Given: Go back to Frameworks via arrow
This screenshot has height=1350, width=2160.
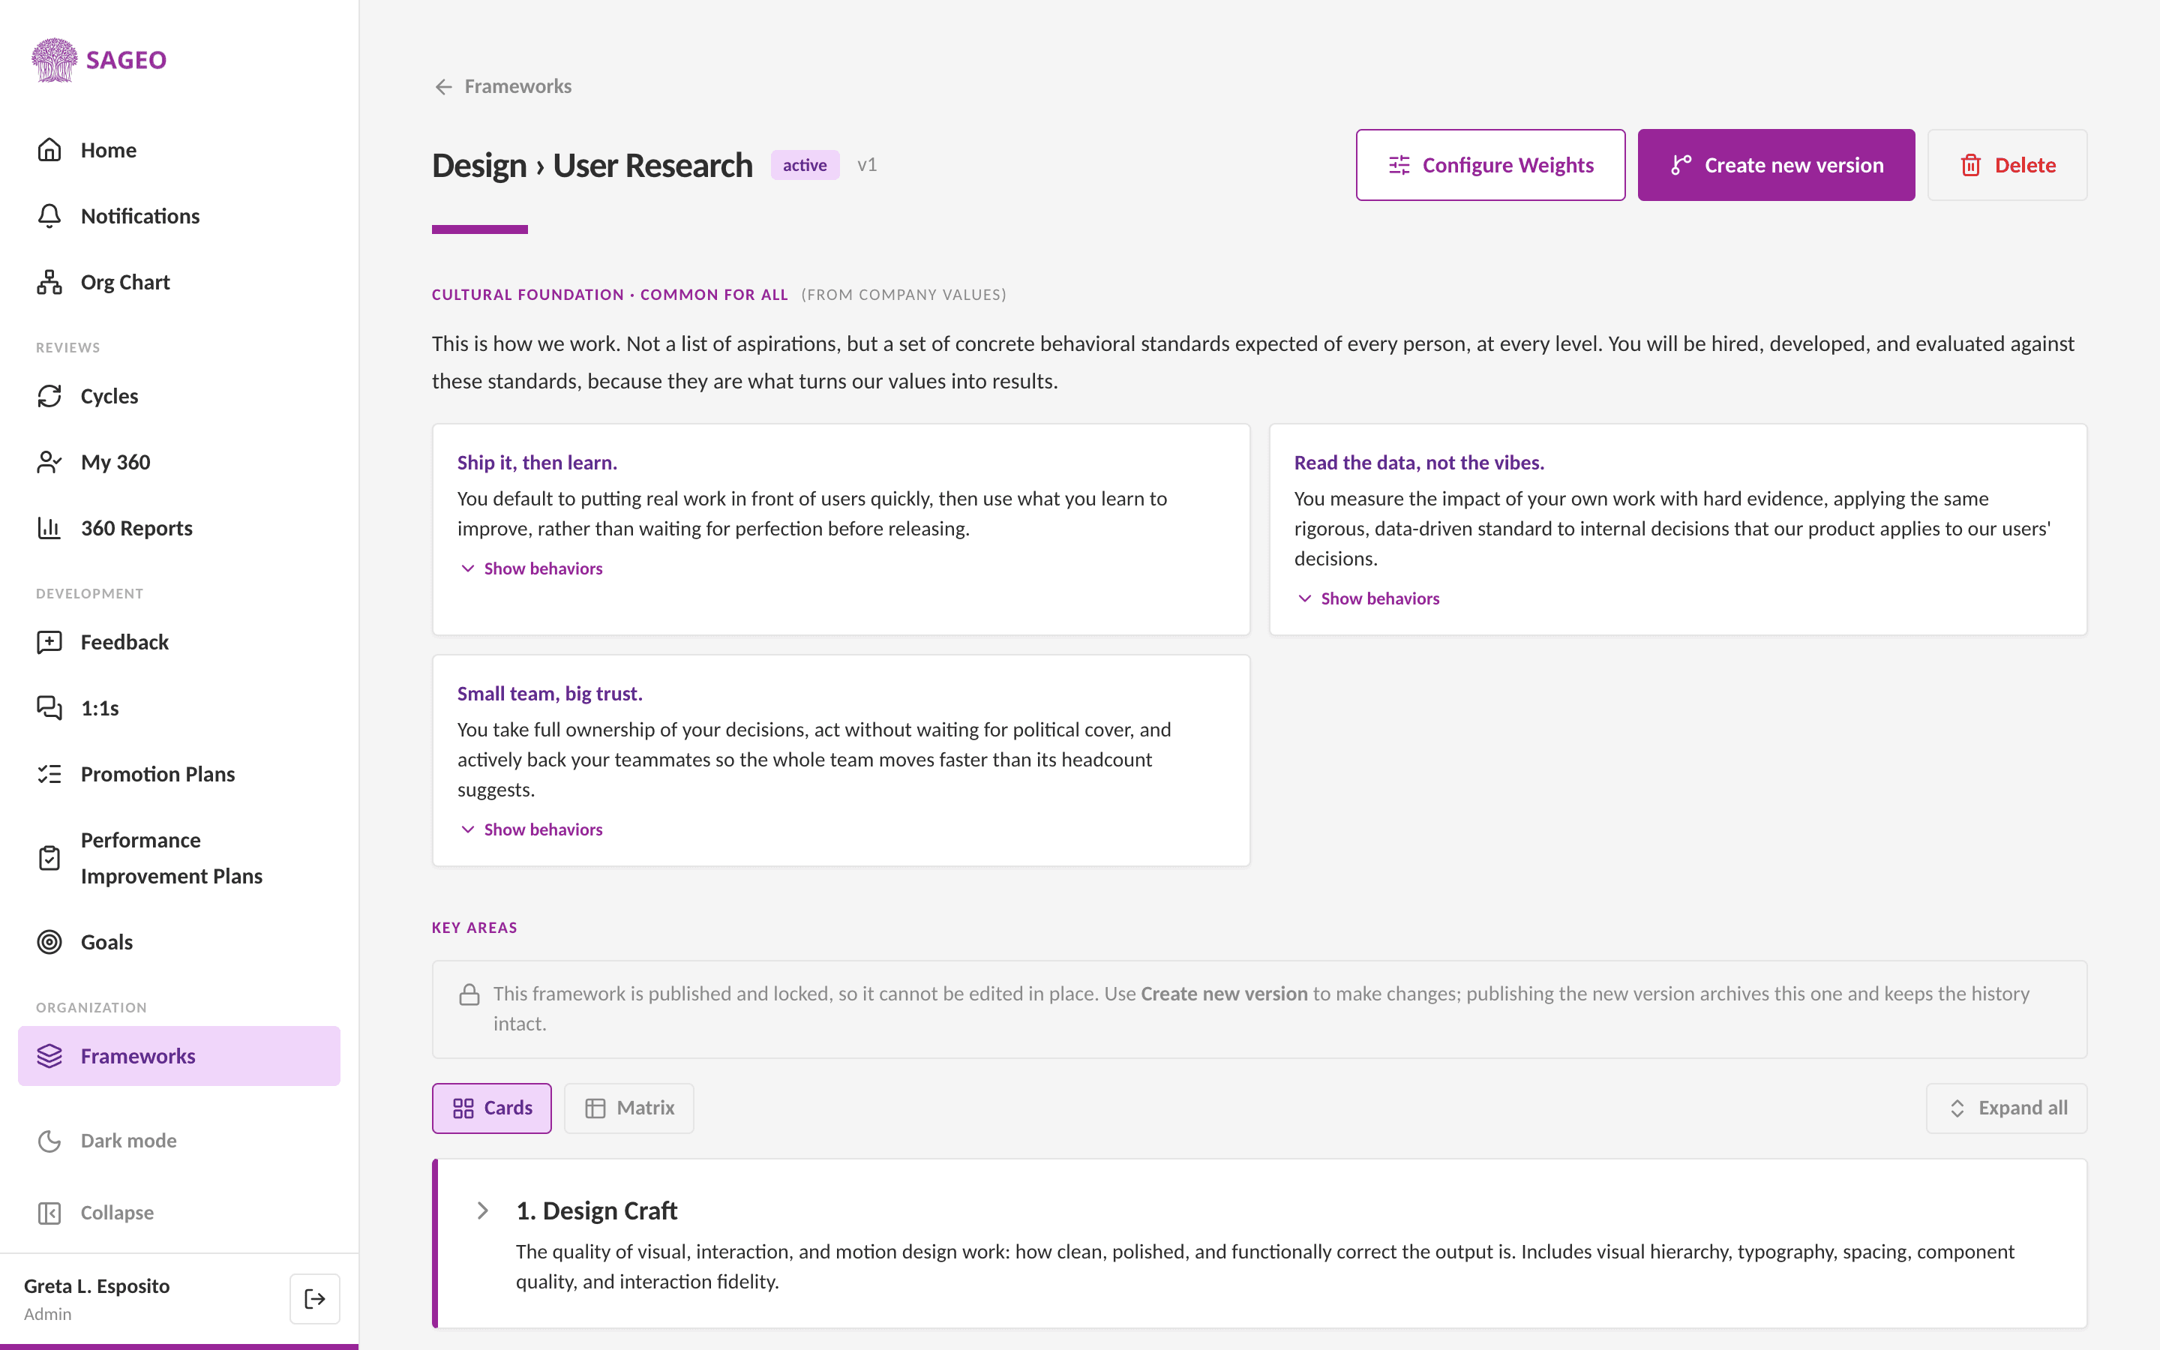Looking at the screenshot, I should click(443, 86).
